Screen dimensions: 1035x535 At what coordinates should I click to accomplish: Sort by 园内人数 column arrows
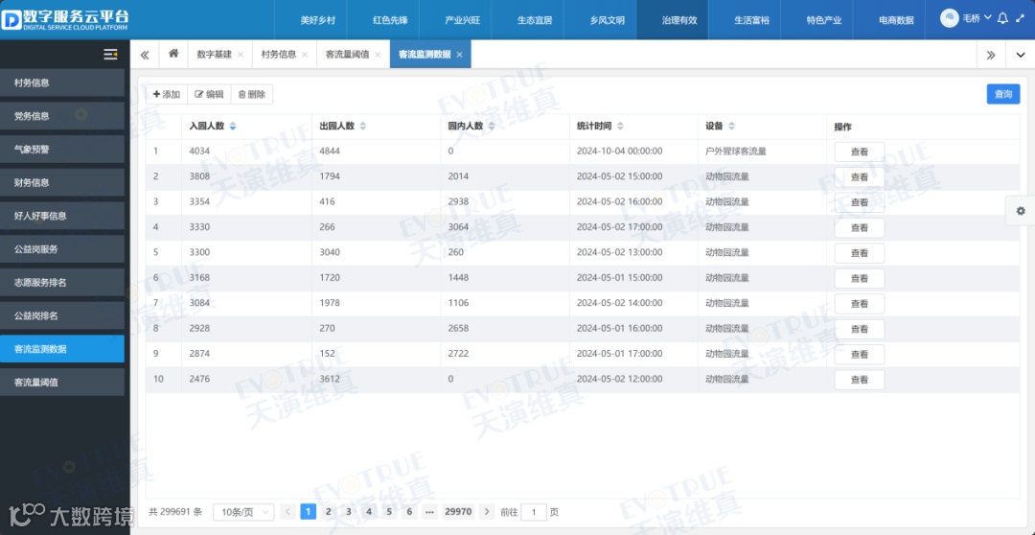[491, 127]
